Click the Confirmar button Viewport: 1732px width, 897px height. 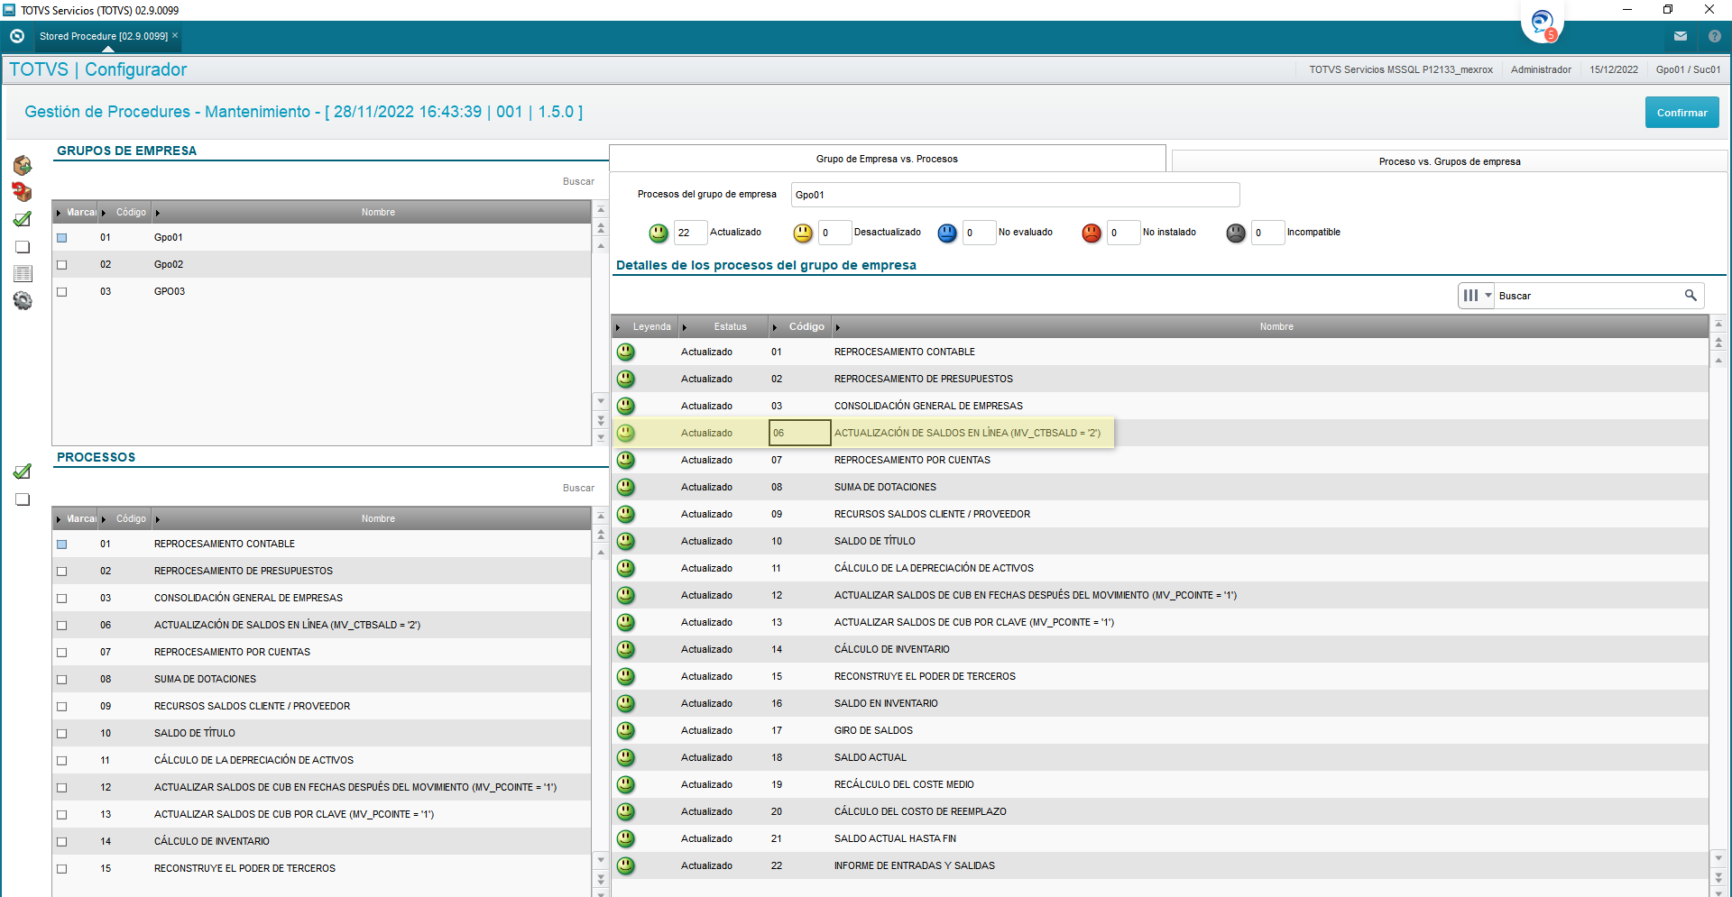[x=1681, y=113]
